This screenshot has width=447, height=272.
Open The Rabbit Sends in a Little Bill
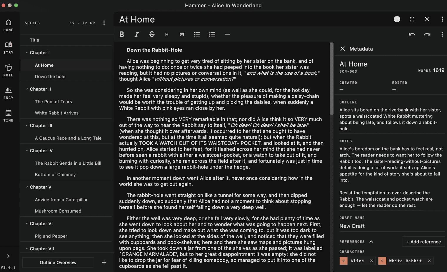pos(66,163)
